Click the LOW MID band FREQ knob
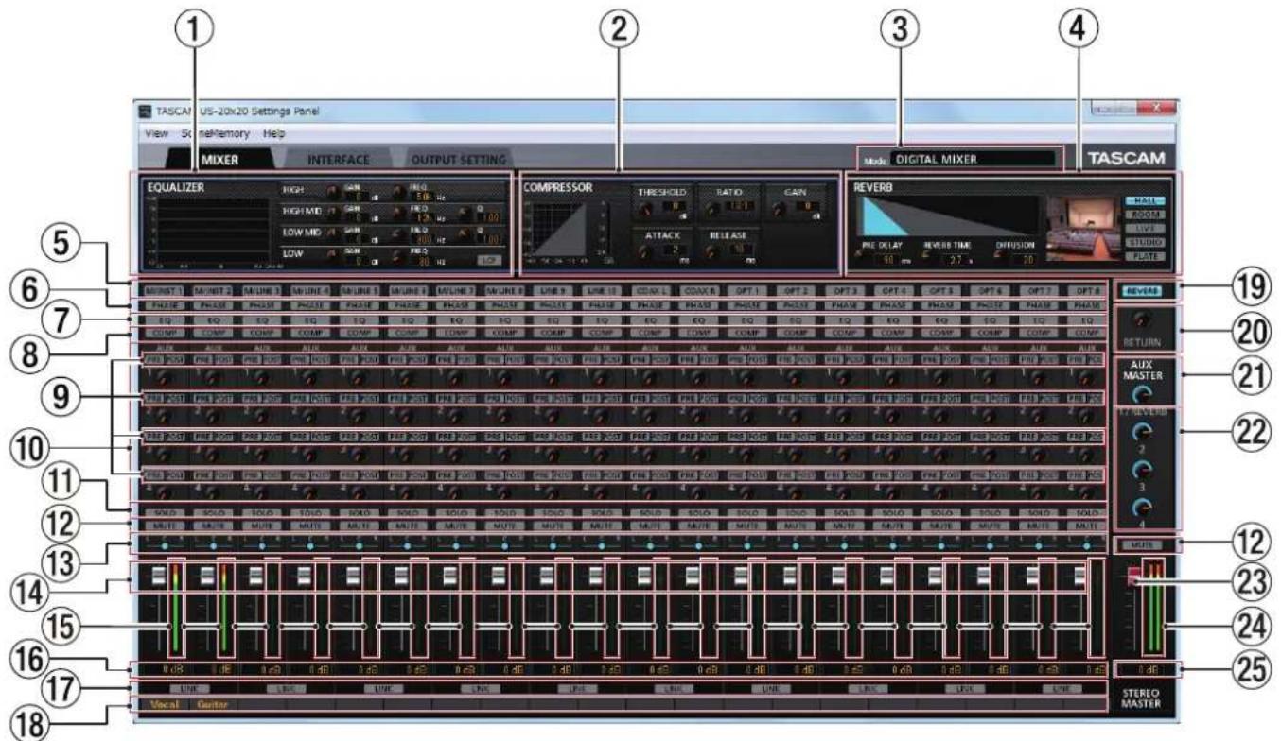Screen dimensions: 1281x741 click(x=398, y=233)
